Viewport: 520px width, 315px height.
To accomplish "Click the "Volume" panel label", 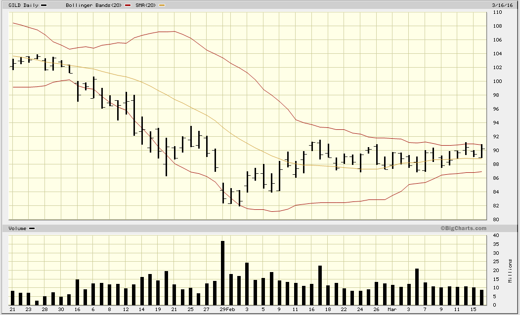I will click(17, 228).
